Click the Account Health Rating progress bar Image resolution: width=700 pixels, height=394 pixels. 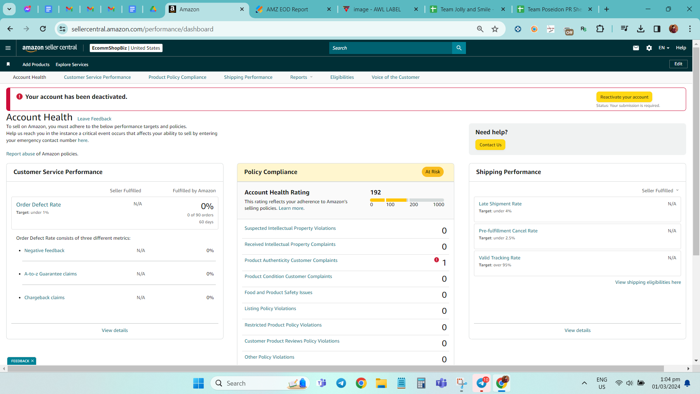407,200
